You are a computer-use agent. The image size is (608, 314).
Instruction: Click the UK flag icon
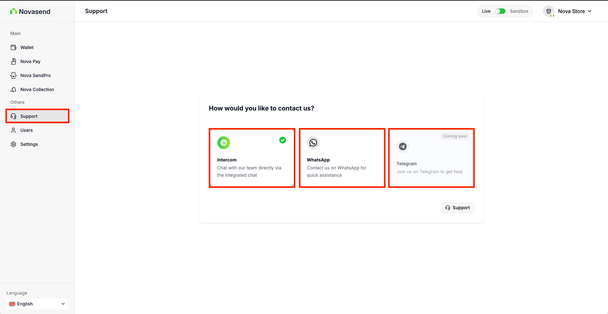(12, 304)
